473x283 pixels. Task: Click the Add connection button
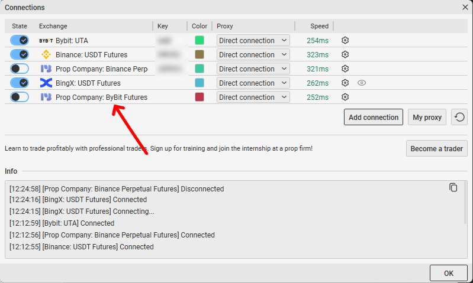[373, 117]
